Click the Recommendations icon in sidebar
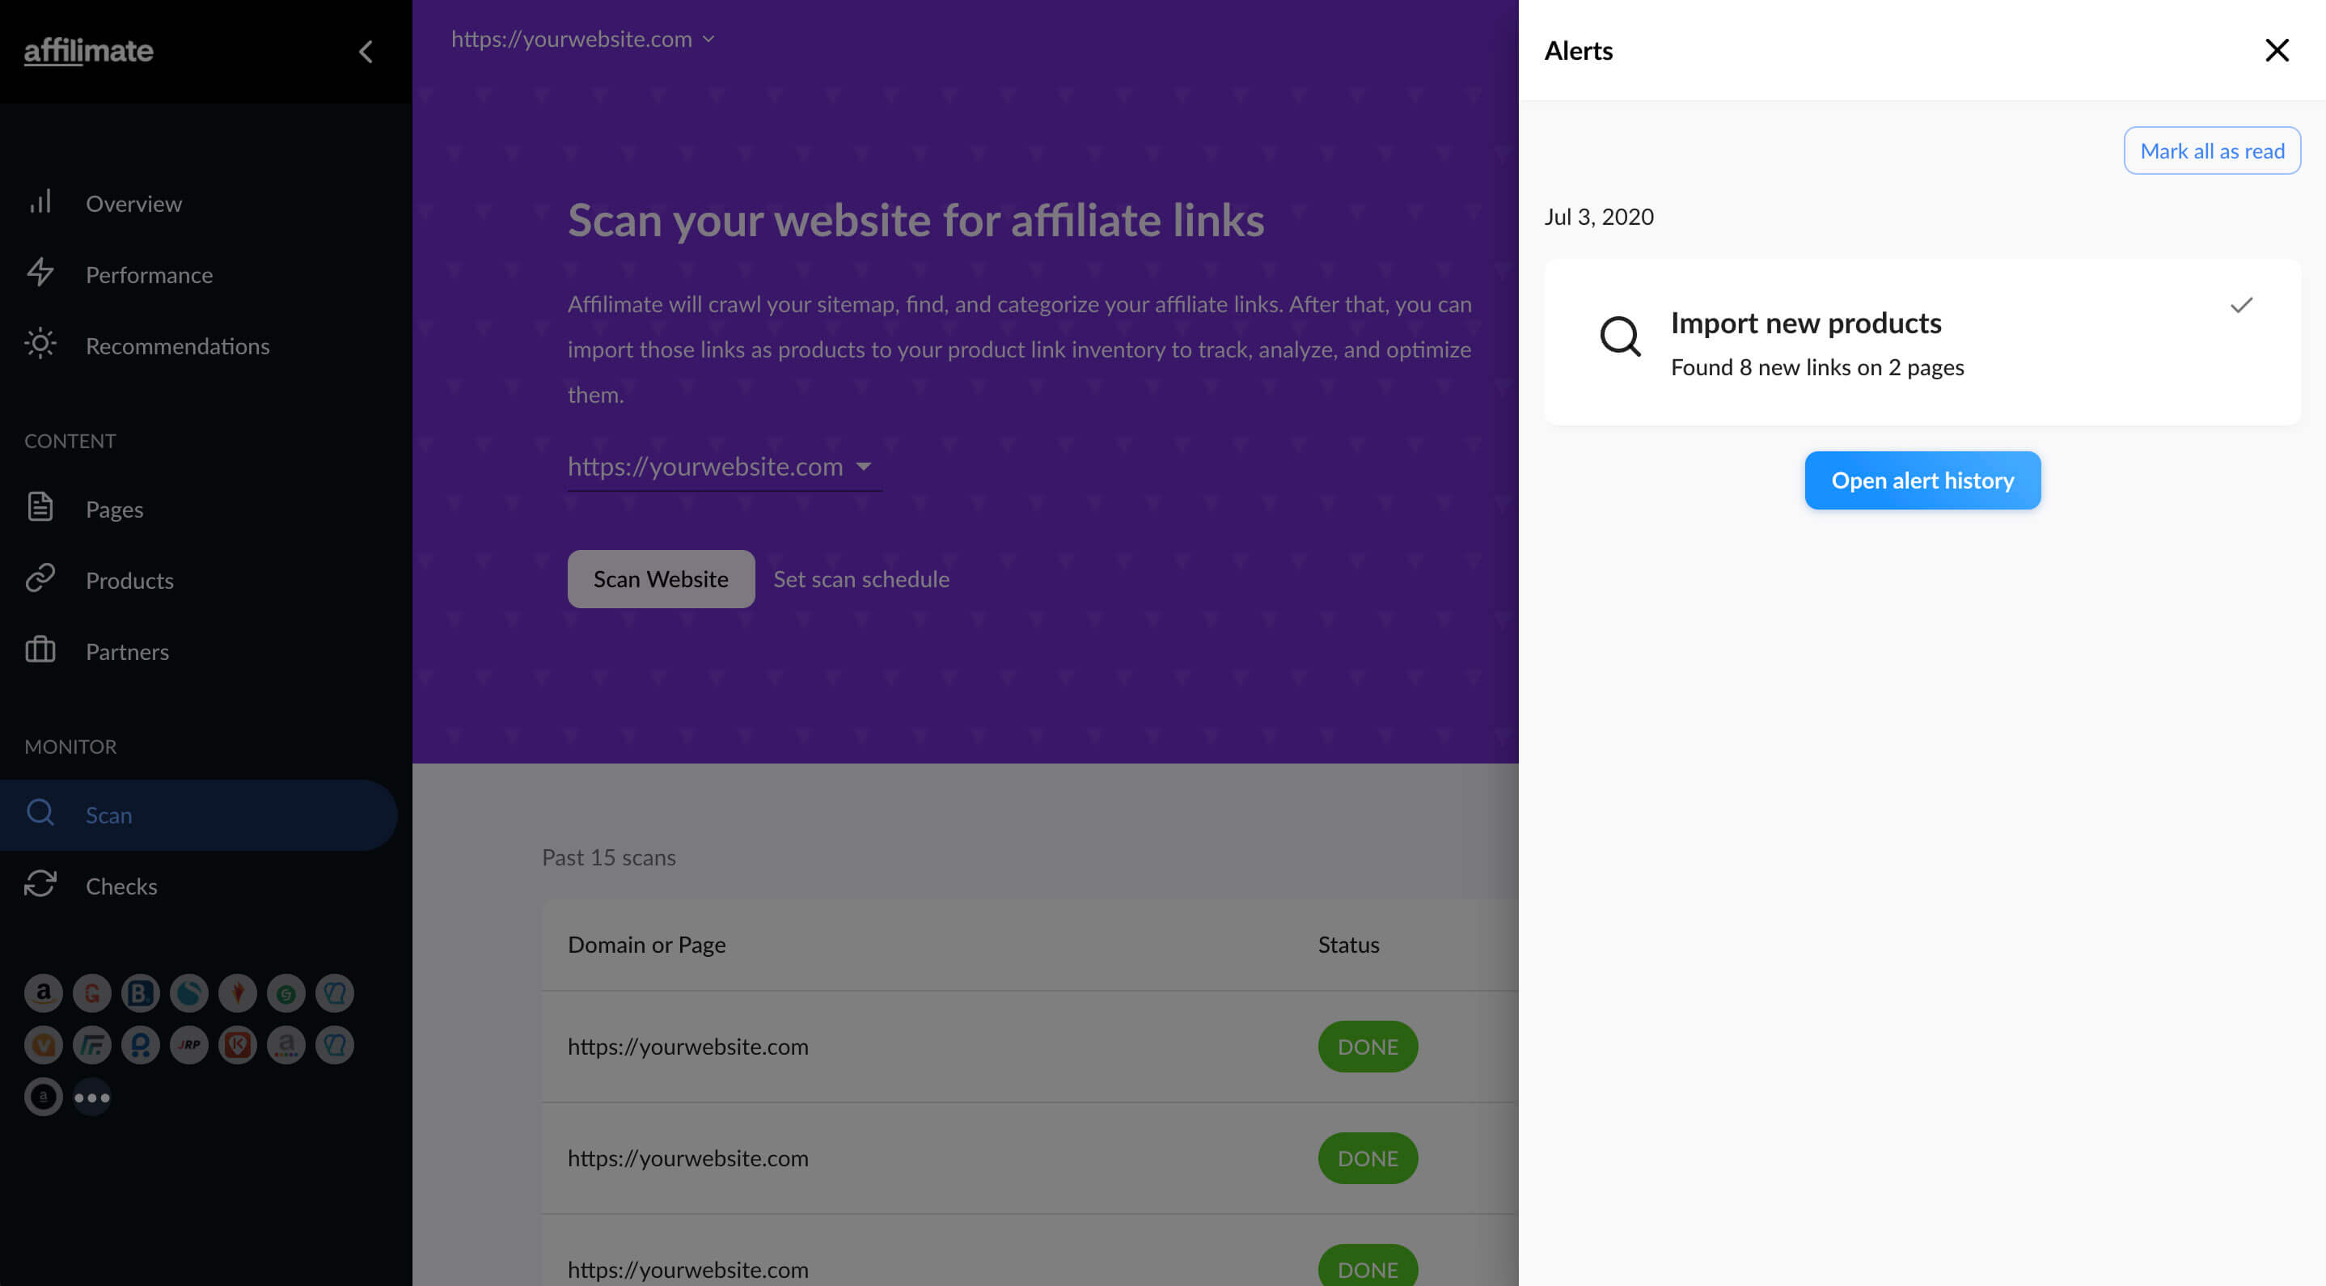 point(41,345)
